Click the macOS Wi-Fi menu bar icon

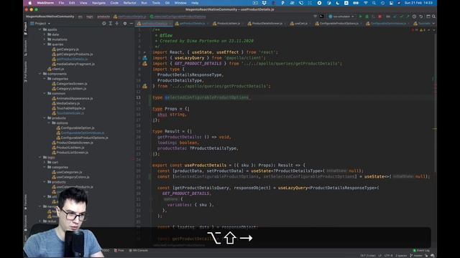coord(366,3)
